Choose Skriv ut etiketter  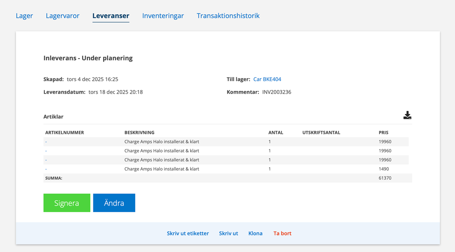coord(188,233)
